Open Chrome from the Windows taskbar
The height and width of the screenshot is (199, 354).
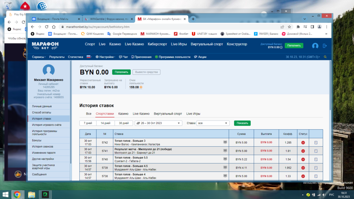[17, 194]
